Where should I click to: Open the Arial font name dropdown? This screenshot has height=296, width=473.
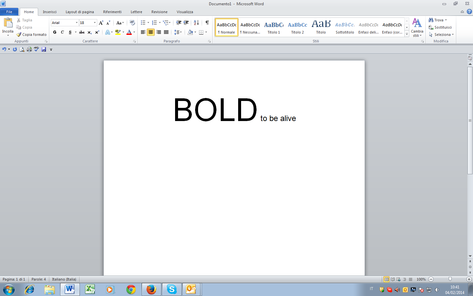[77, 23]
